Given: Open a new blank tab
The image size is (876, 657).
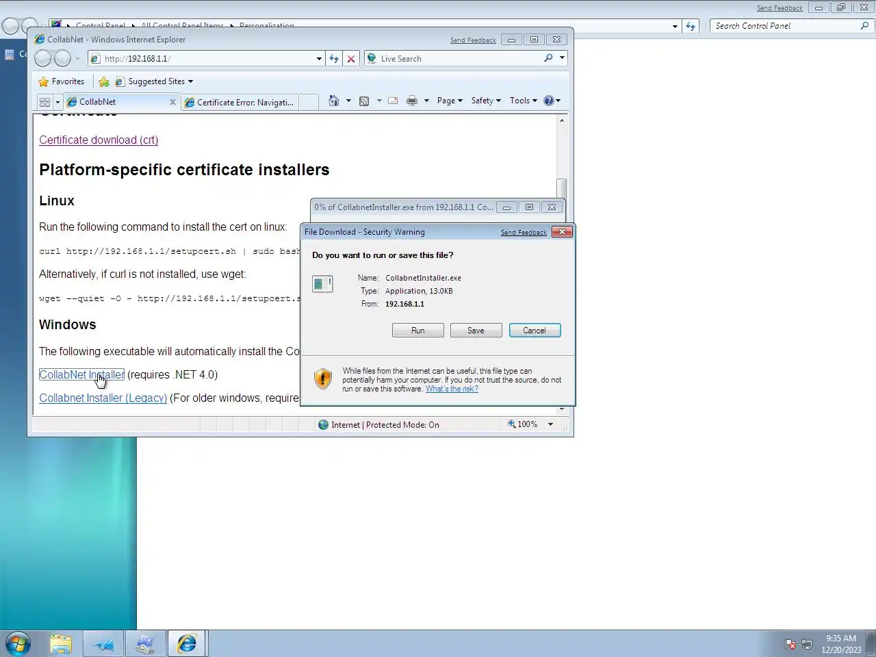Looking at the screenshot, I should click(309, 102).
